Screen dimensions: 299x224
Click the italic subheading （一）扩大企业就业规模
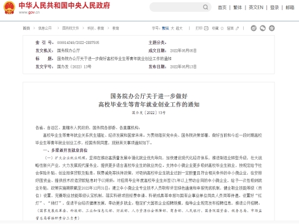65,158
